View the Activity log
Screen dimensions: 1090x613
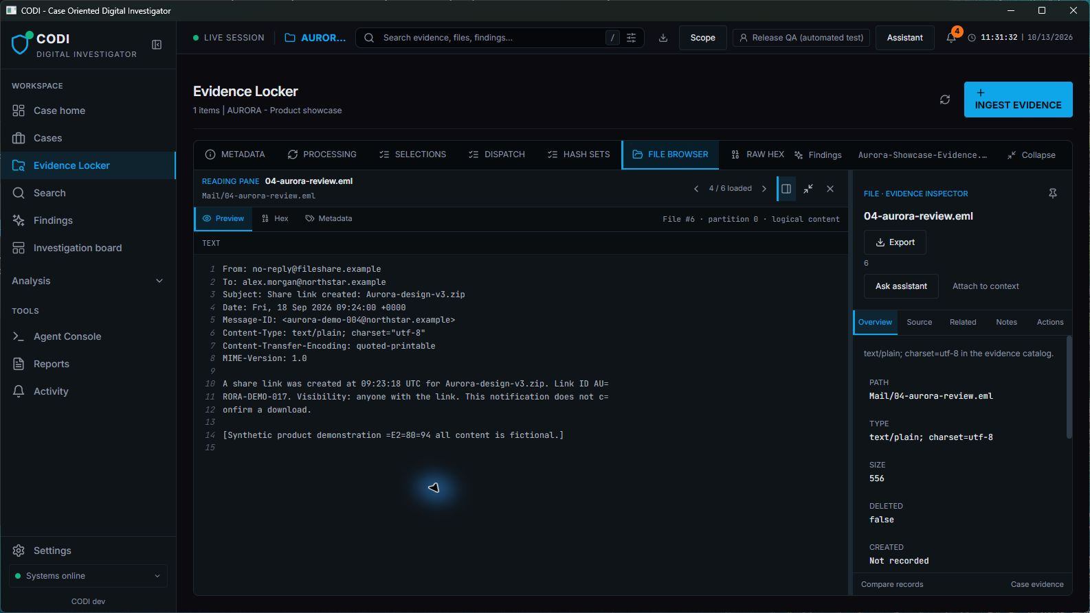(x=88, y=391)
